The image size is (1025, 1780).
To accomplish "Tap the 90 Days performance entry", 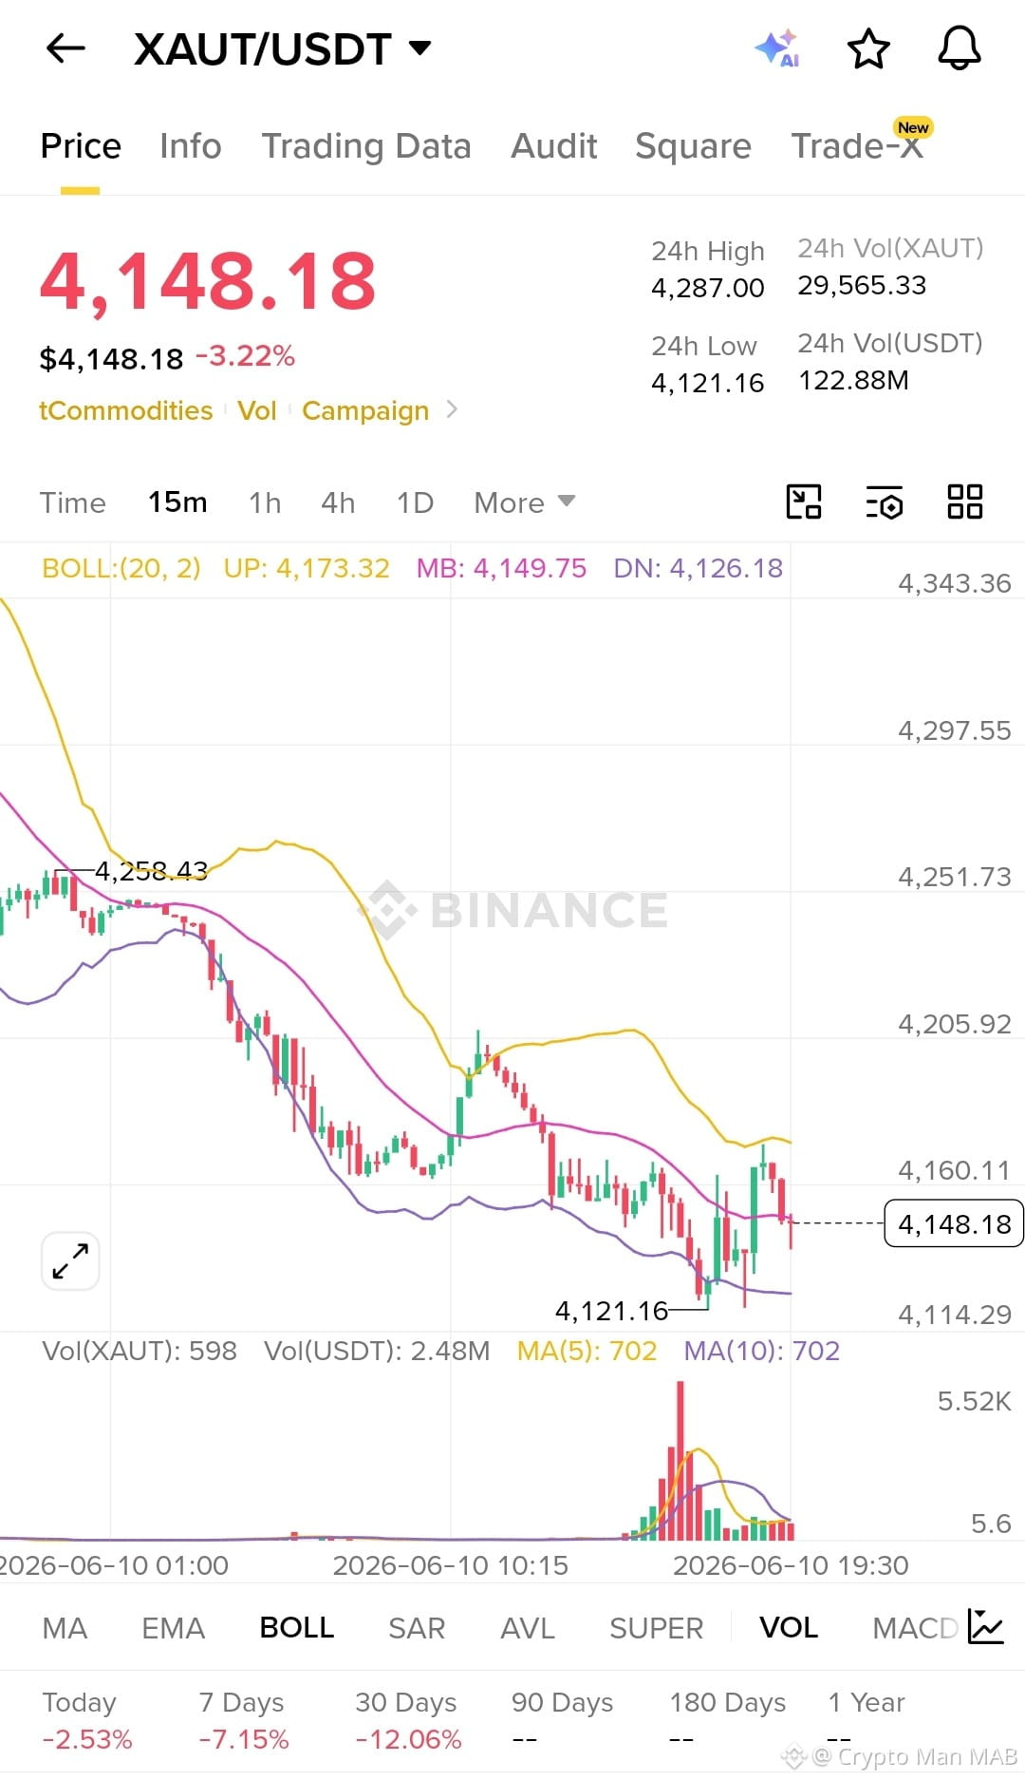I will 562,1720.
